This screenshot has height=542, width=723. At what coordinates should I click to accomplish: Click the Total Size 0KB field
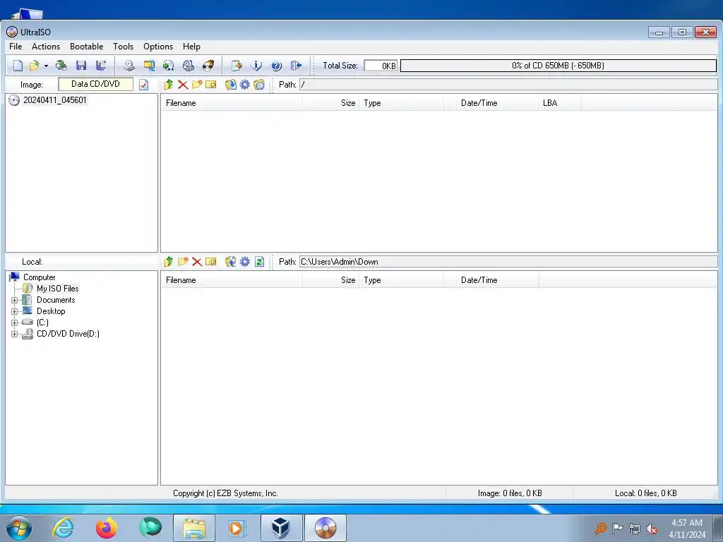click(x=381, y=66)
